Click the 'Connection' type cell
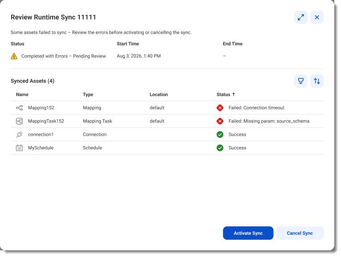The height and width of the screenshot is (257, 341). [94, 135]
